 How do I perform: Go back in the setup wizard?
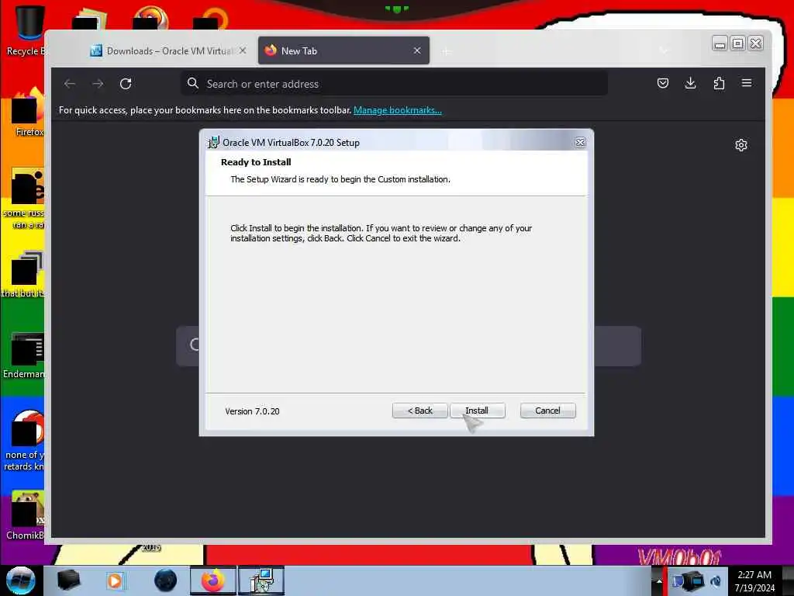(419, 411)
